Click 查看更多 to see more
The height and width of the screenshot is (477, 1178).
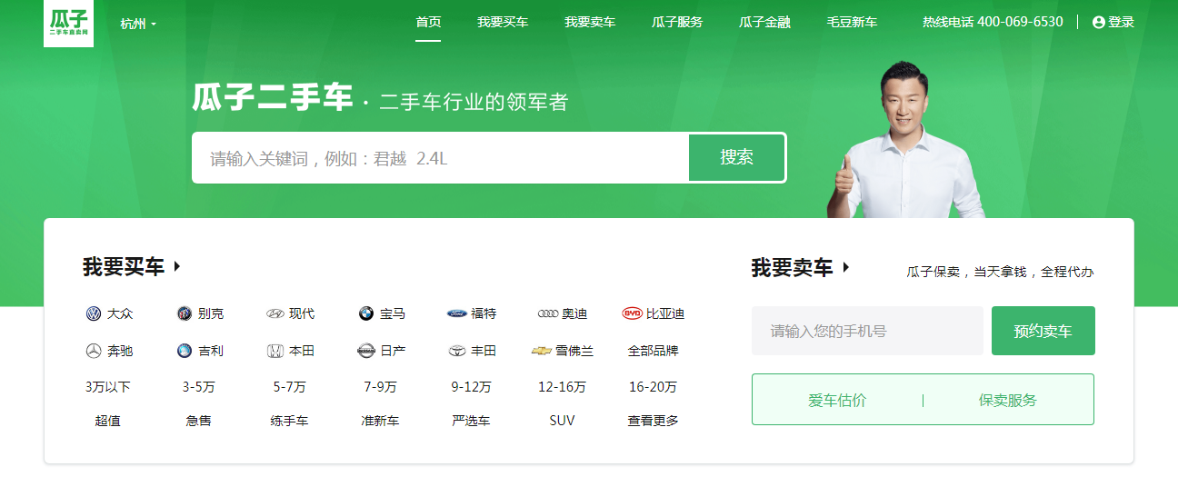pos(653,421)
